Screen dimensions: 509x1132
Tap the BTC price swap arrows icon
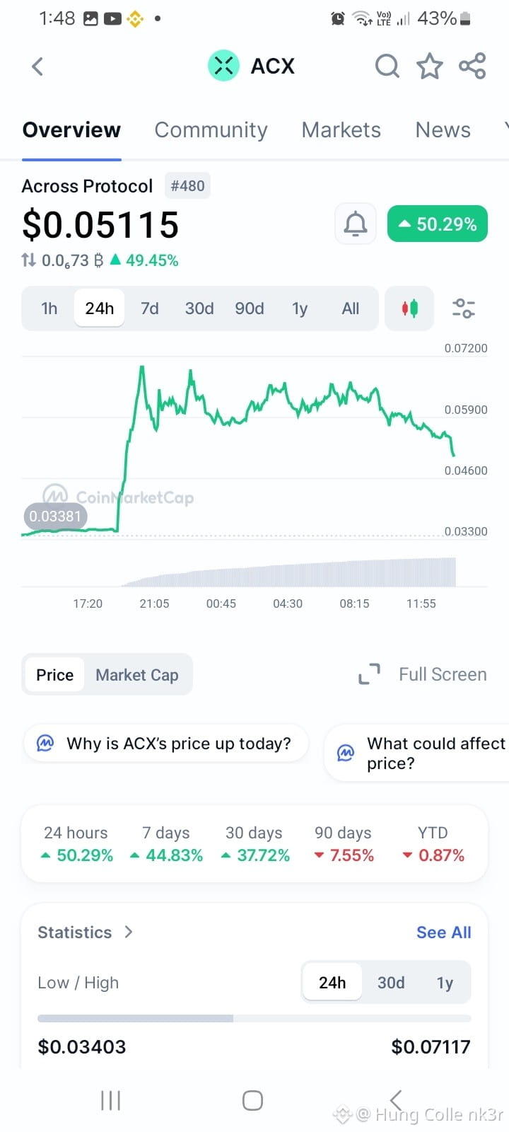coord(29,260)
